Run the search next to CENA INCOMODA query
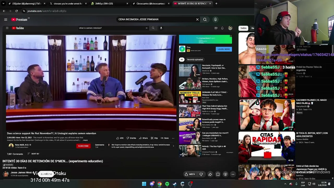This screenshot has height=188, width=334. pos(205,19)
